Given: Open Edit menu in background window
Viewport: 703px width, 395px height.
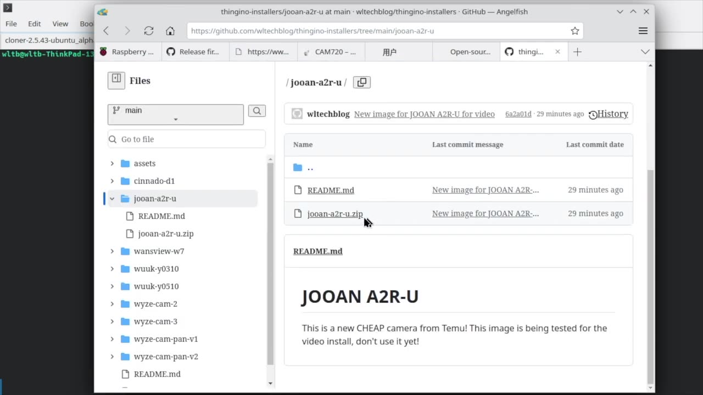Looking at the screenshot, I should pyautogui.click(x=35, y=24).
